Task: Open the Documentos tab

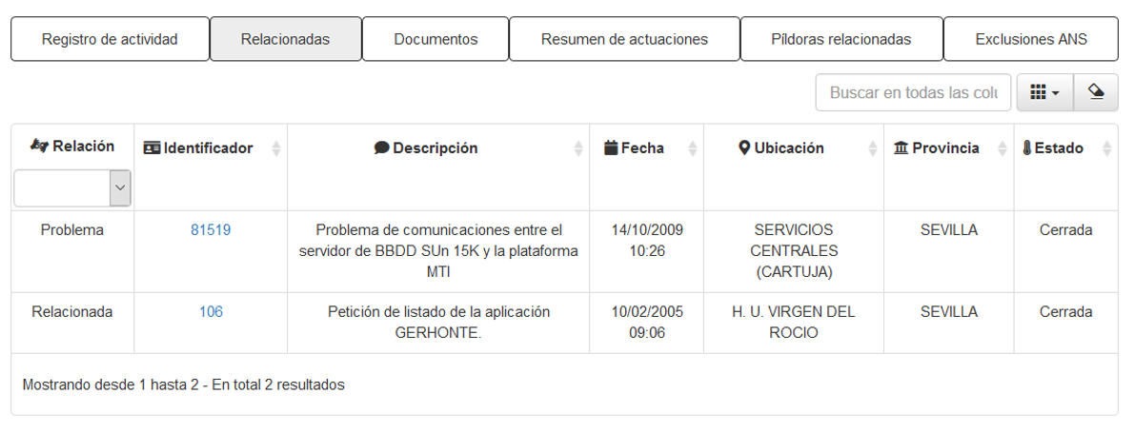Action: pos(436,39)
